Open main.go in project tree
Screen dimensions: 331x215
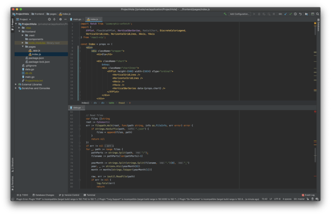[28, 77]
